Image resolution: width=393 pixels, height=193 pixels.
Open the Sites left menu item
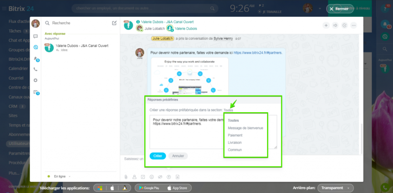point(13,116)
